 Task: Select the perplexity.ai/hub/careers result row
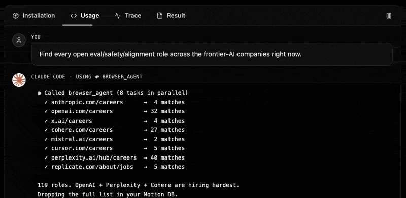pos(115,157)
